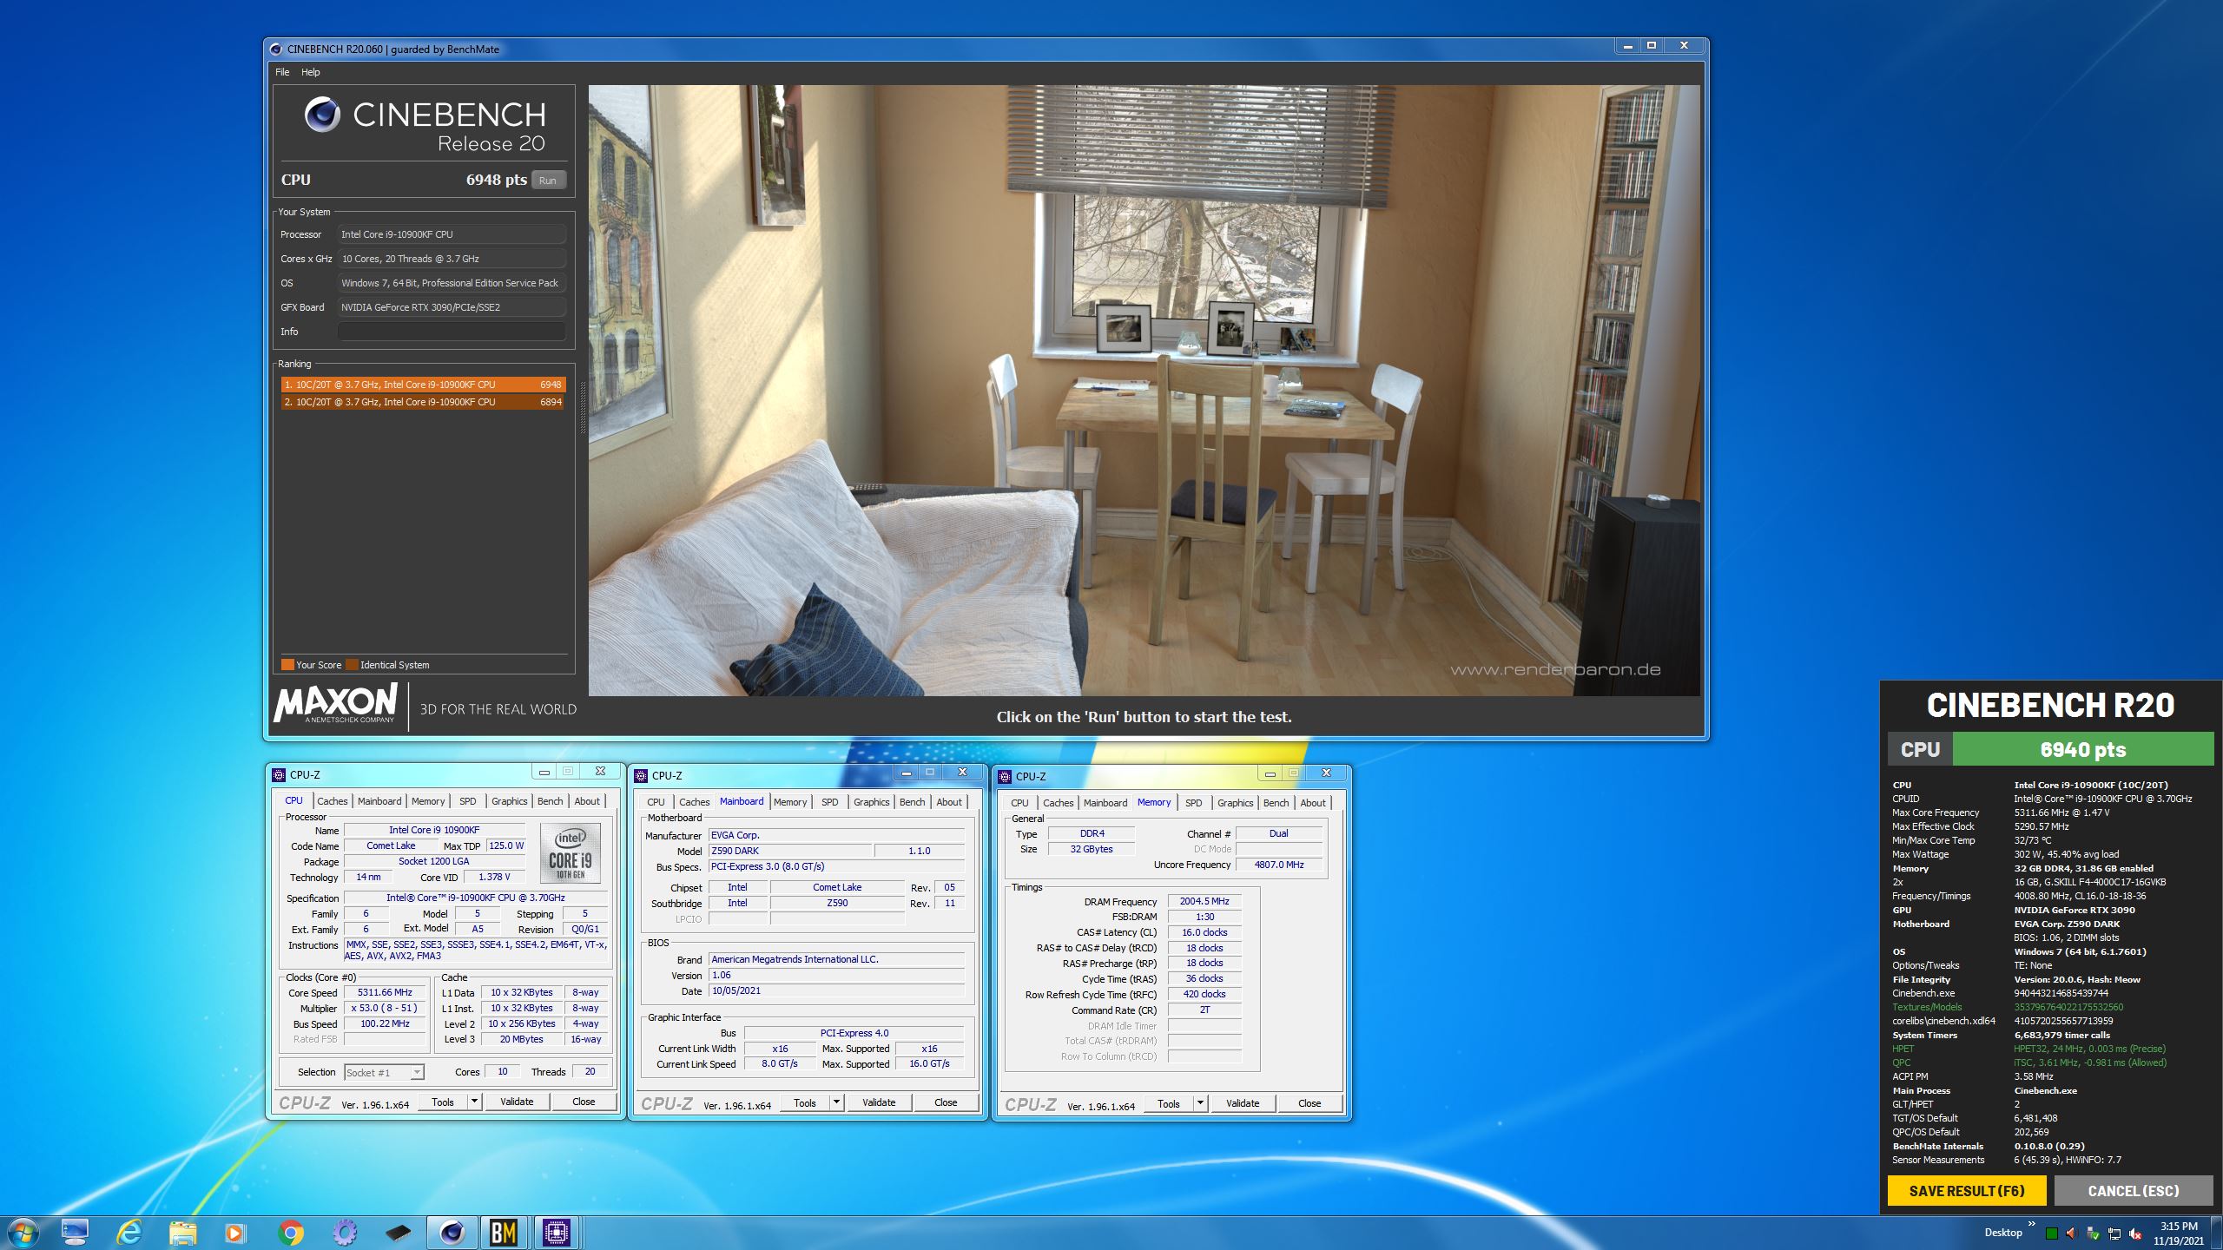
Task: Click the BenchMate taskbar icon
Action: coord(504,1232)
